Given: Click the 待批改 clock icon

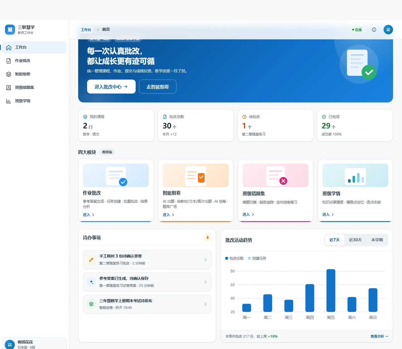Looking at the screenshot, I should (x=245, y=117).
